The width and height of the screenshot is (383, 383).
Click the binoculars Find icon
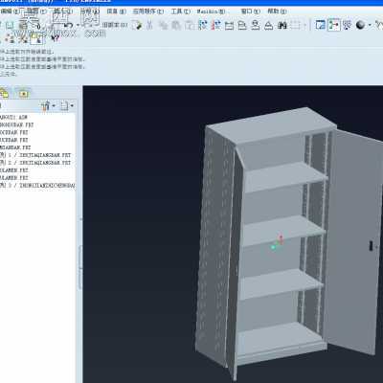tap(282, 25)
